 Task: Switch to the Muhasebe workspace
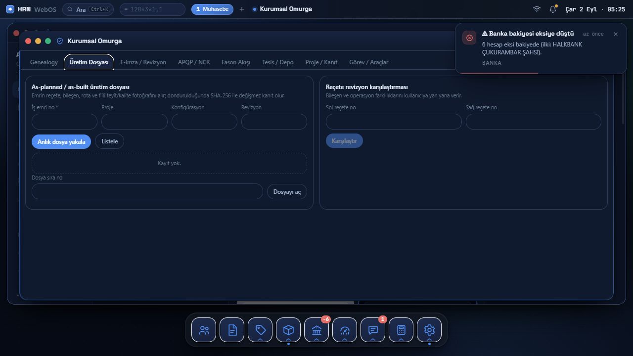[212, 9]
